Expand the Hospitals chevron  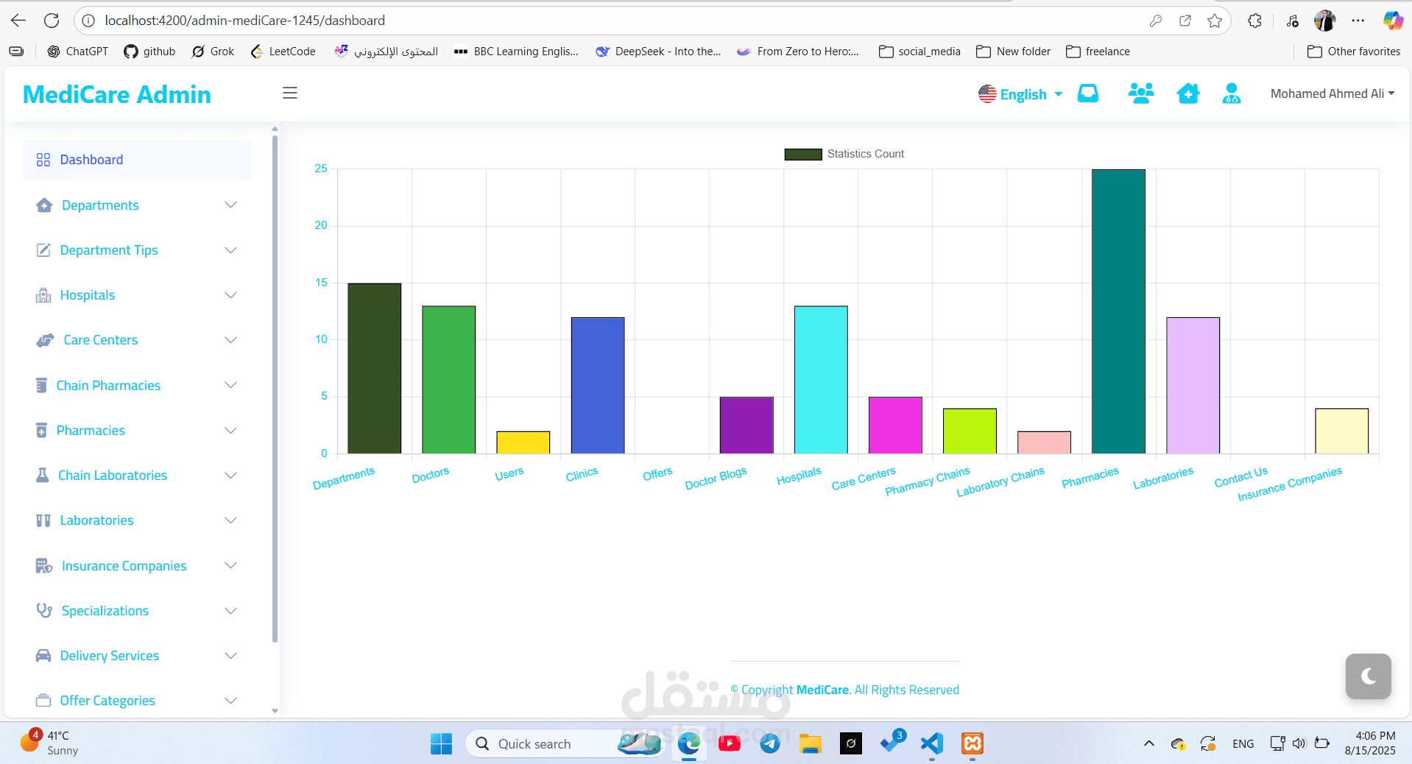pyautogui.click(x=230, y=295)
